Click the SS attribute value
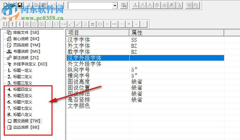The width and height of the screenshot is (240, 140). [134, 40]
